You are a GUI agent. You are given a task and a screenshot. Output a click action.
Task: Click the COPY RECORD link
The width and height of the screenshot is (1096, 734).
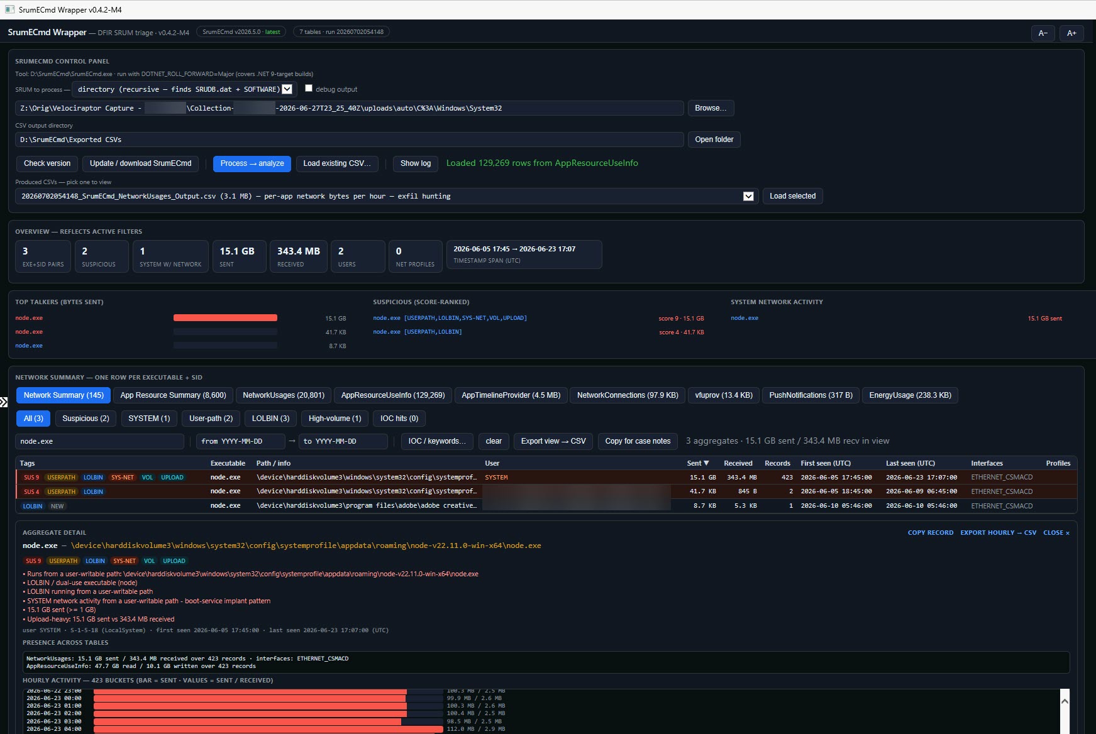[x=931, y=533]
